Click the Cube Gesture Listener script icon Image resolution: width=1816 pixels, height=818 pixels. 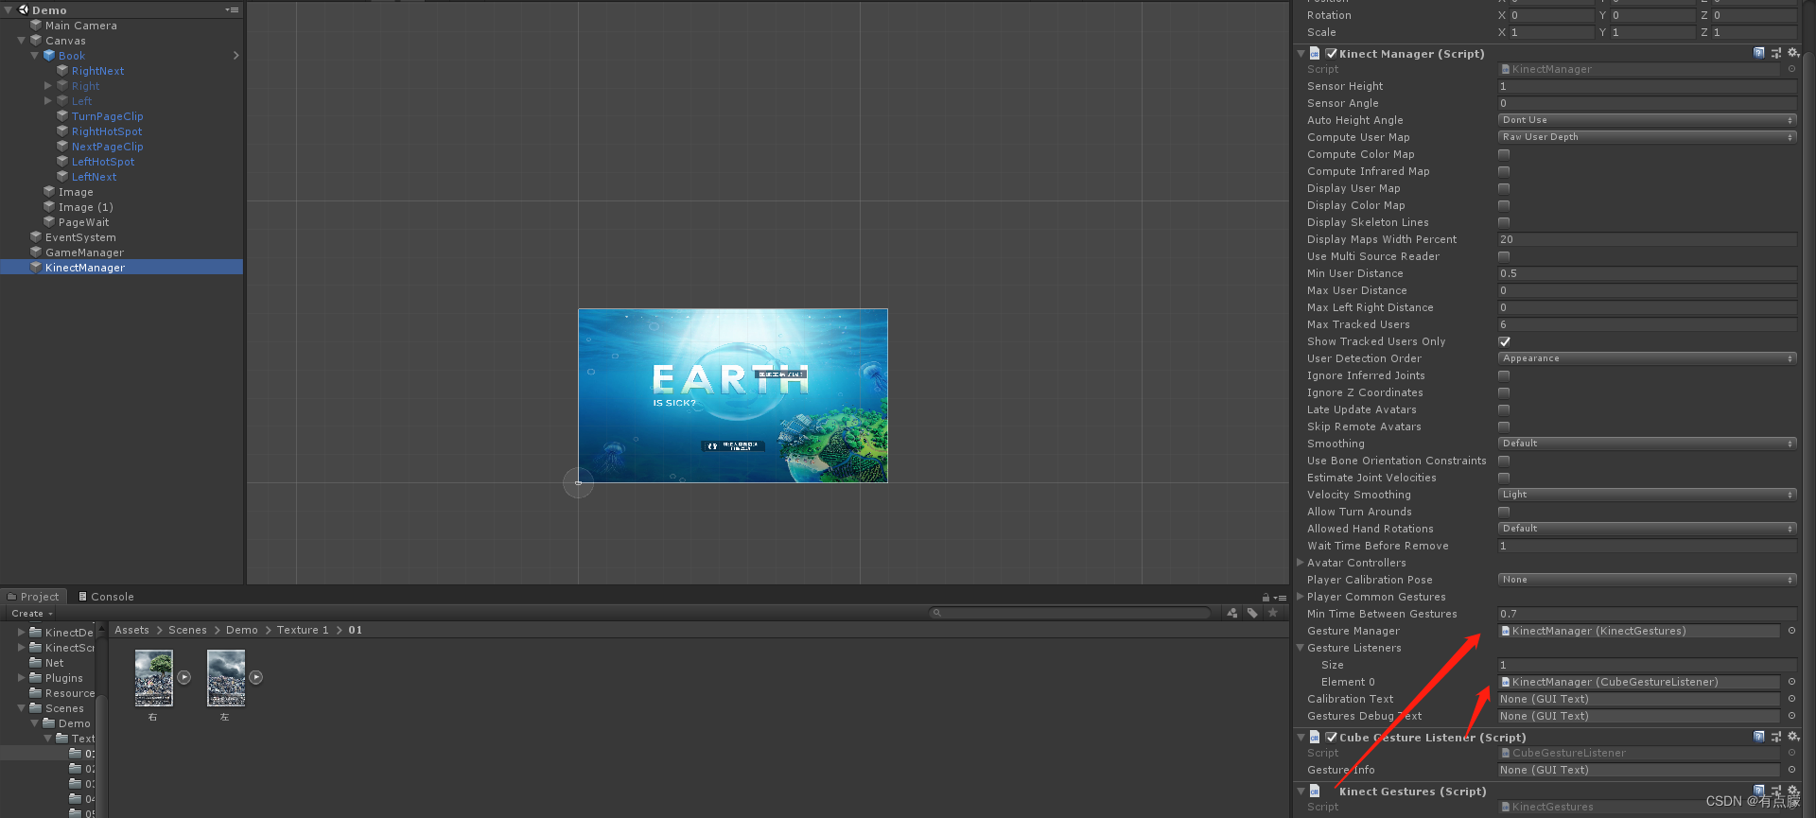pyautogui.click(x=1315, y=738)
